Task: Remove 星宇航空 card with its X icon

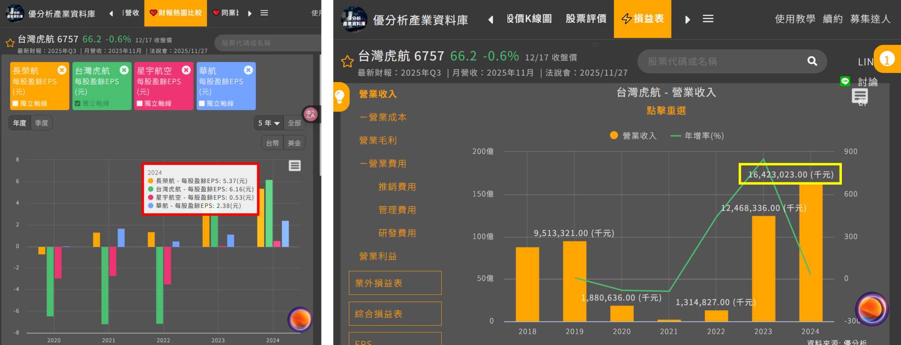Action: point(186,70)
